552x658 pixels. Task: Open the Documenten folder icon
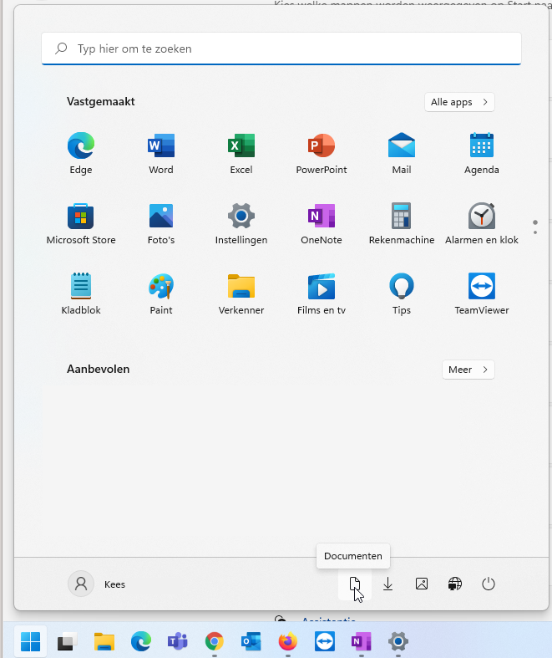(x=355, y=584)
